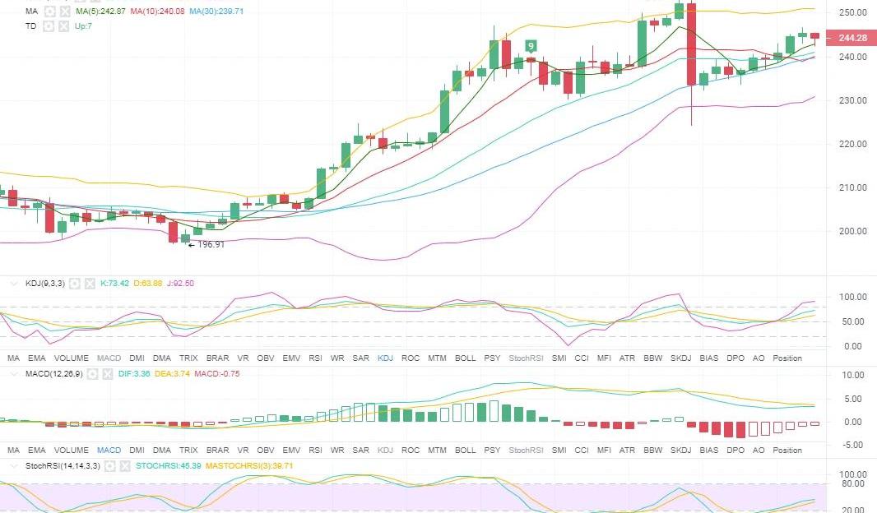
Task: Click the STOCHRSI:45.39 legend value
Action: 169,466
